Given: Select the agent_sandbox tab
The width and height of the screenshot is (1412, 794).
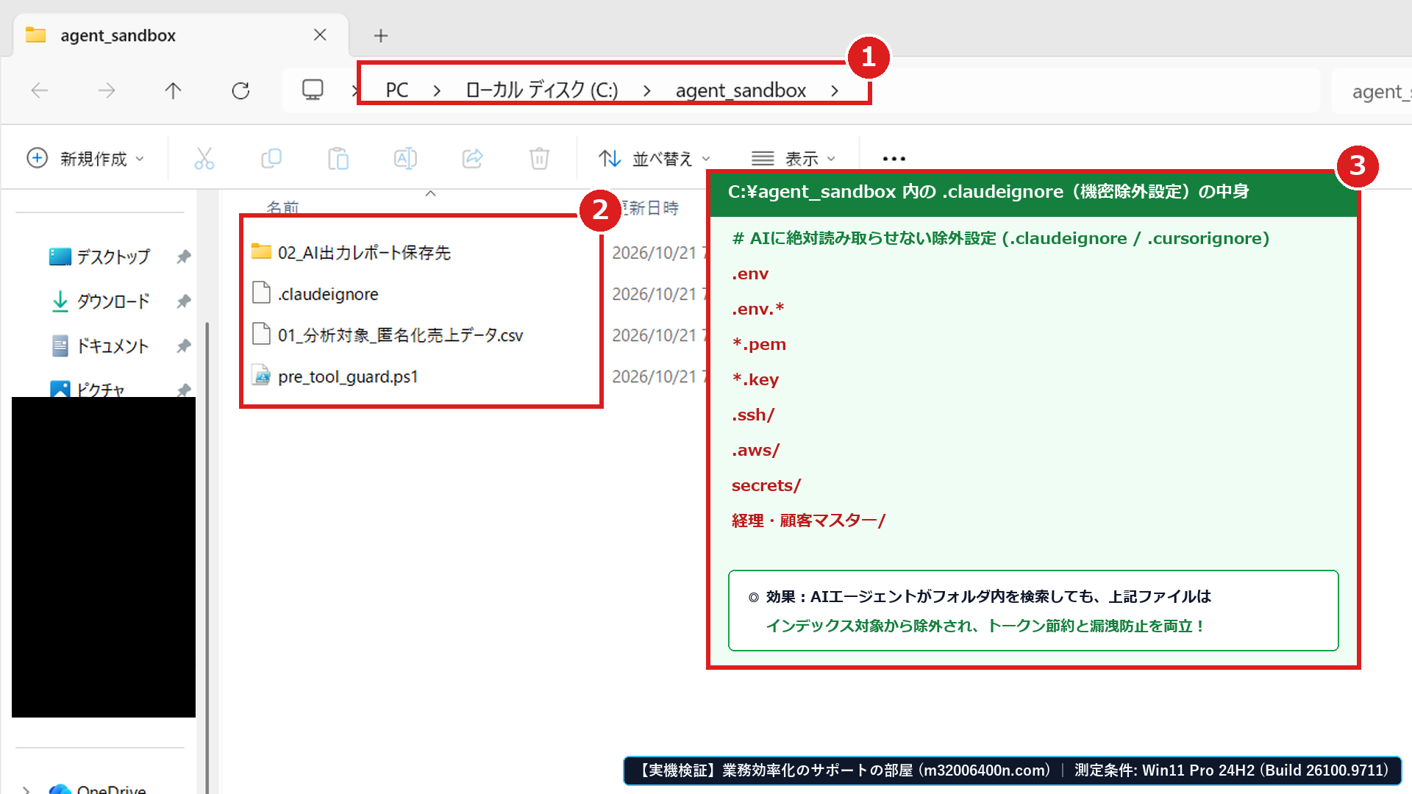Looking at the screenshot, I should pyautogui.click(x=180, y=35).
